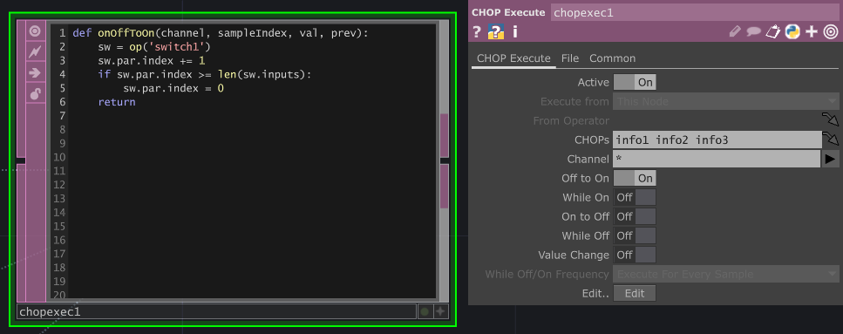The height and width of the screenshot is (334, 843).
Task: Click the plus icon to customize parameters
Action: [812, 31]
